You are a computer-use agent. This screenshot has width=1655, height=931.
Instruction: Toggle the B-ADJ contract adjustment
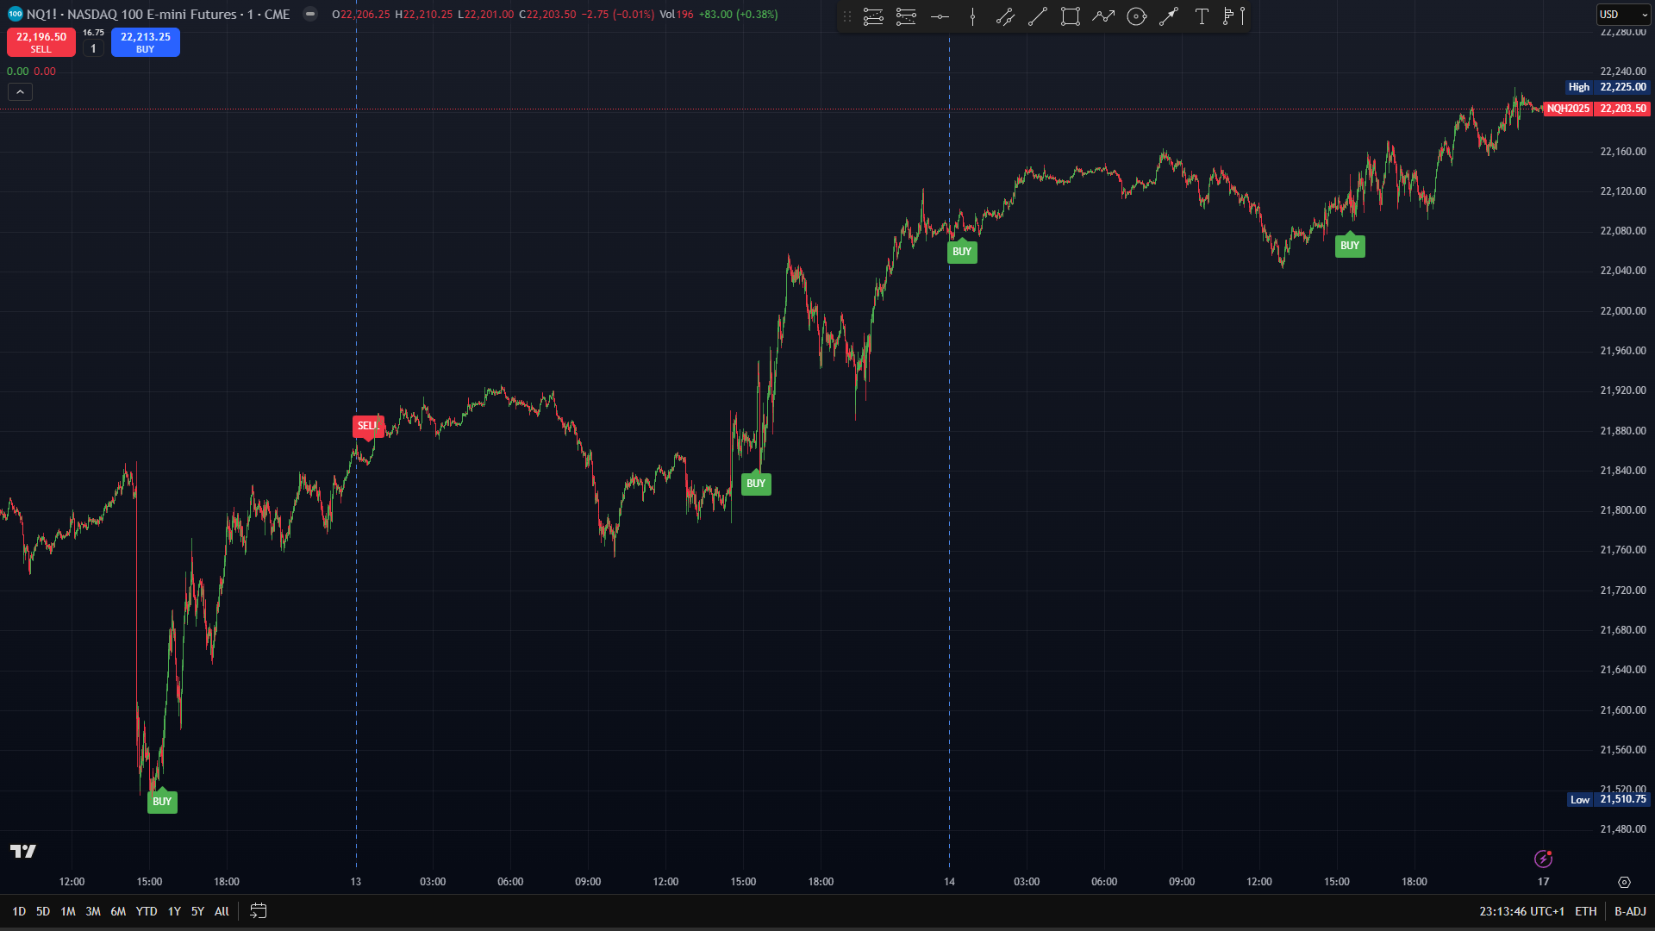(x=1630, y=911)
